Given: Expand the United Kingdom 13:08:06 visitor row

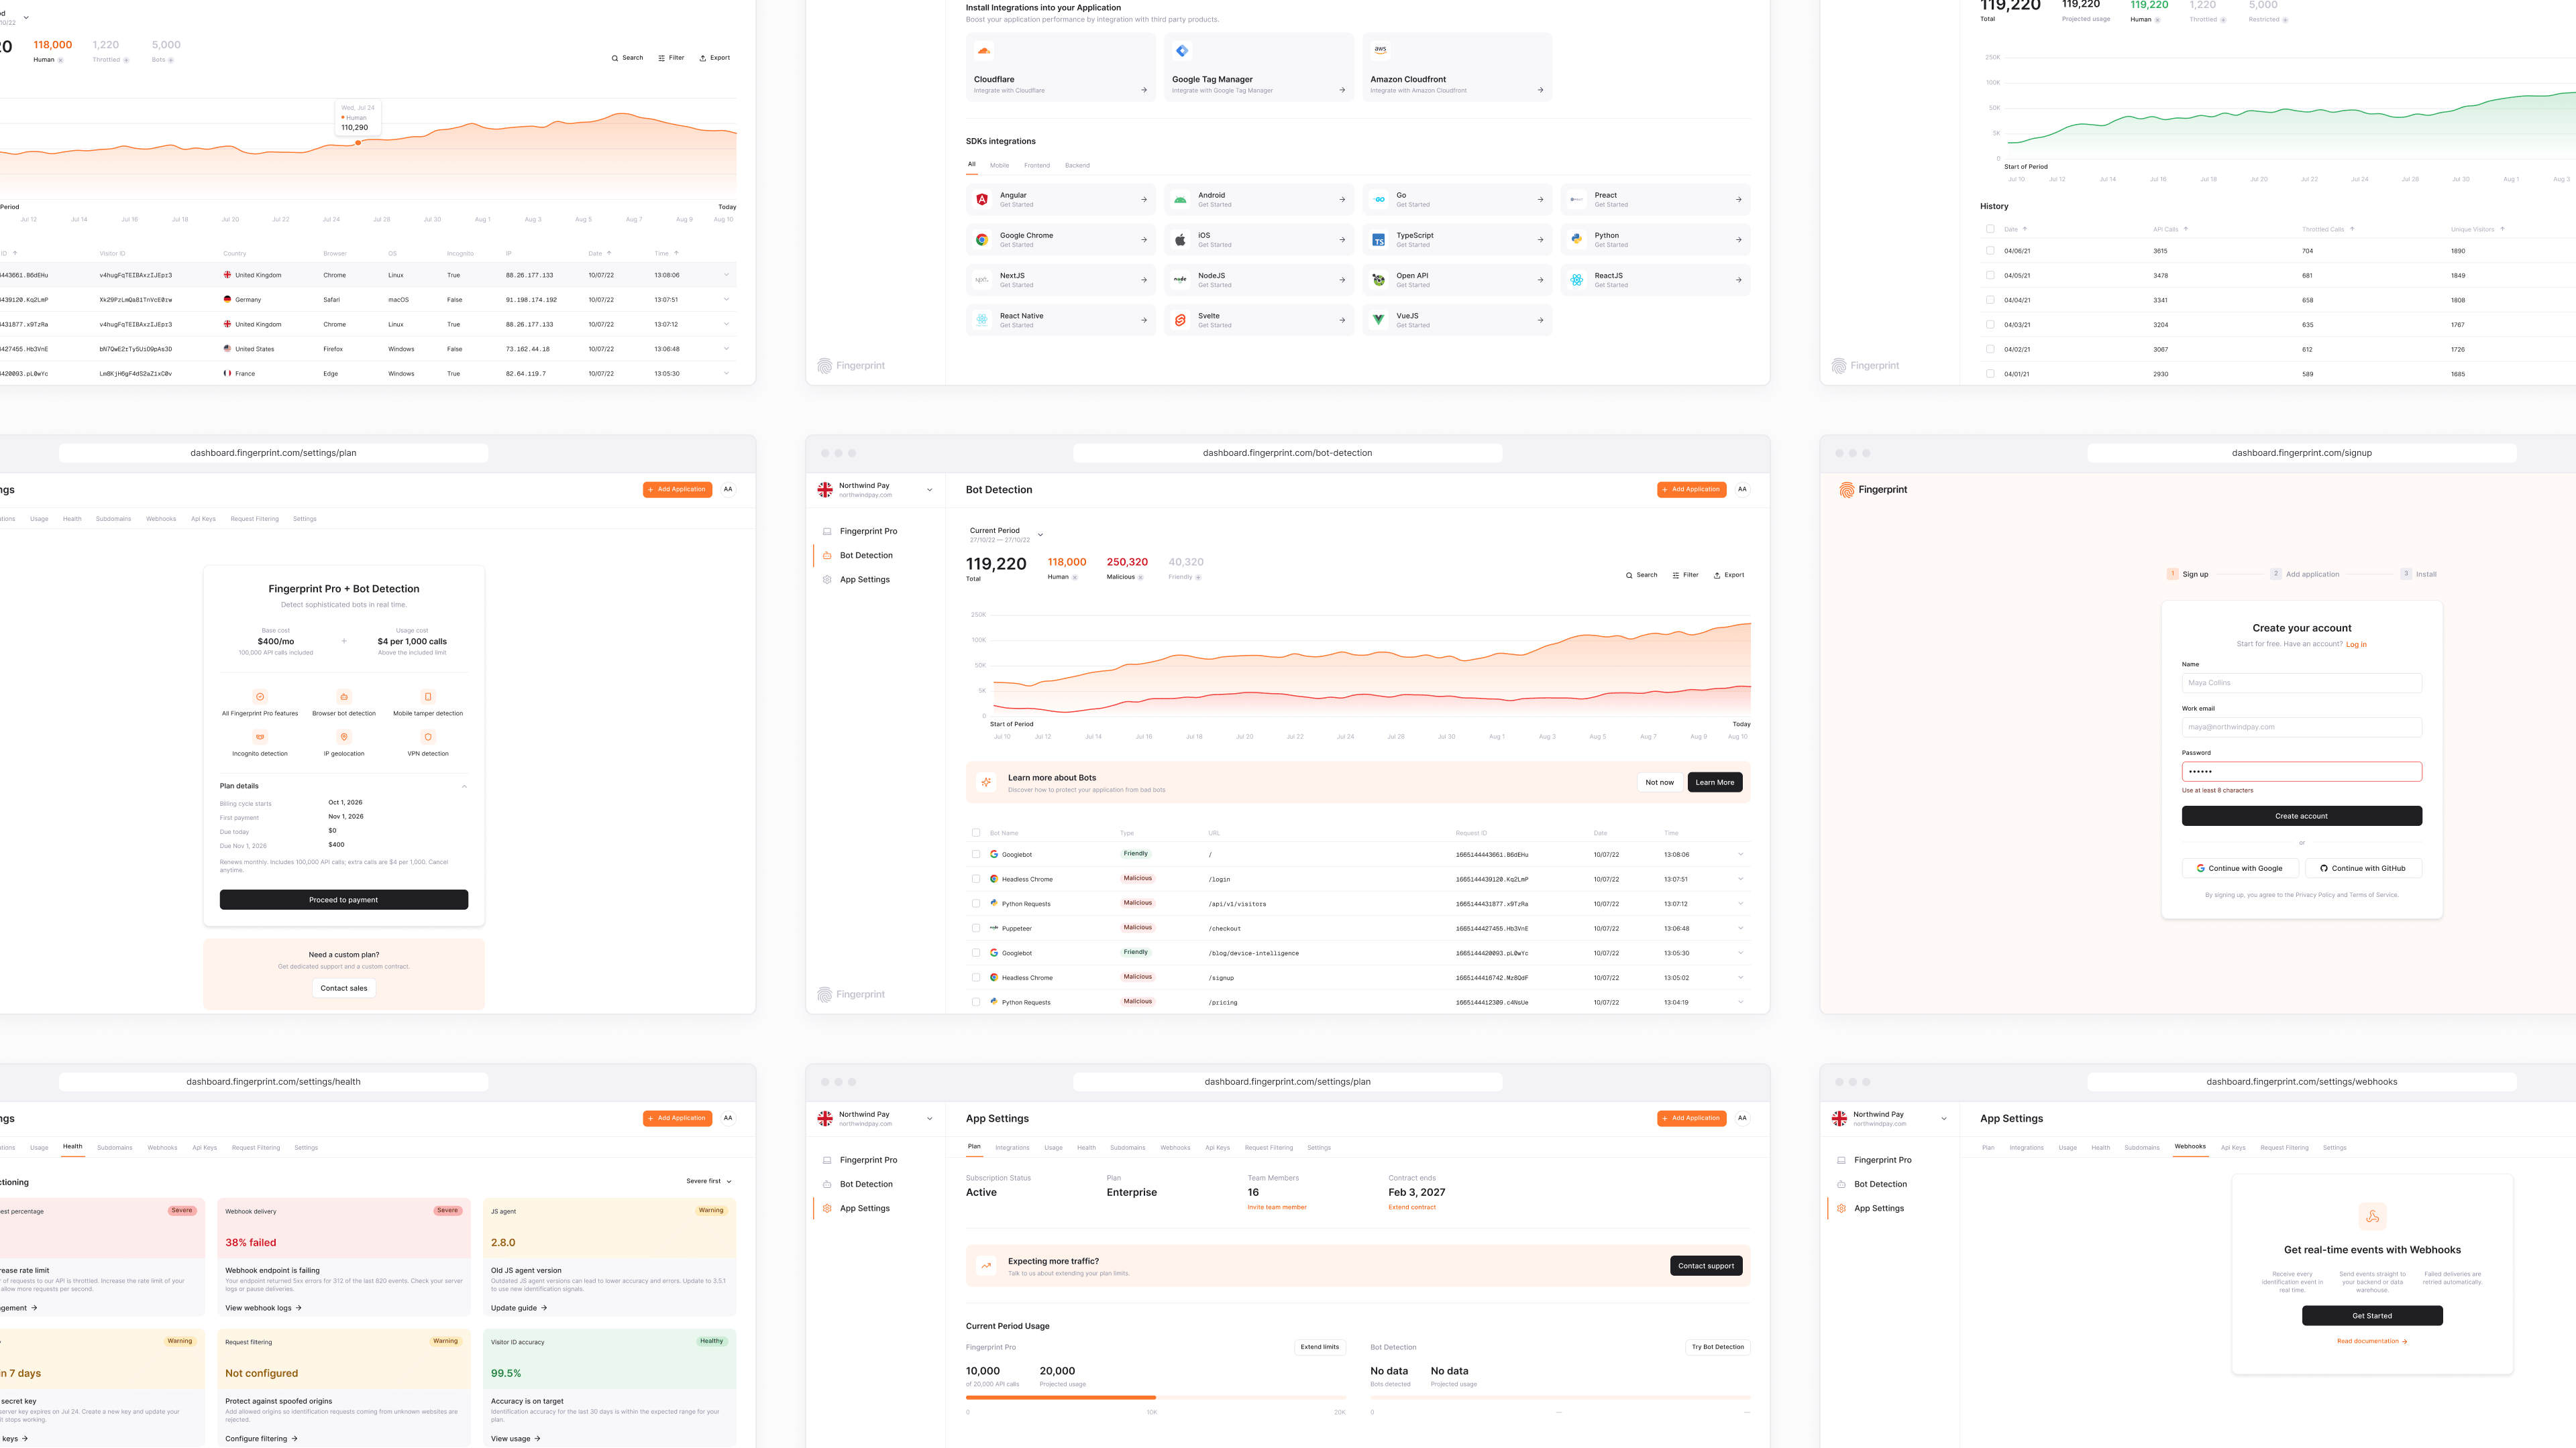Looking at the screenshot, I should click(x=726, y=275).
